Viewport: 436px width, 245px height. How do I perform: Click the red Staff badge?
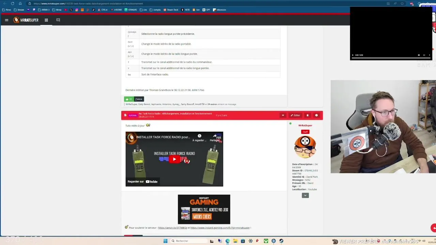[x=305, y=132]
